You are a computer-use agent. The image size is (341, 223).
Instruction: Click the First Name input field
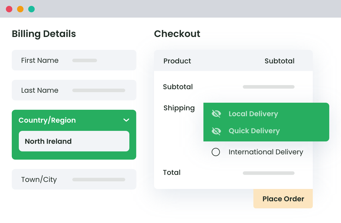pos(74,60)
